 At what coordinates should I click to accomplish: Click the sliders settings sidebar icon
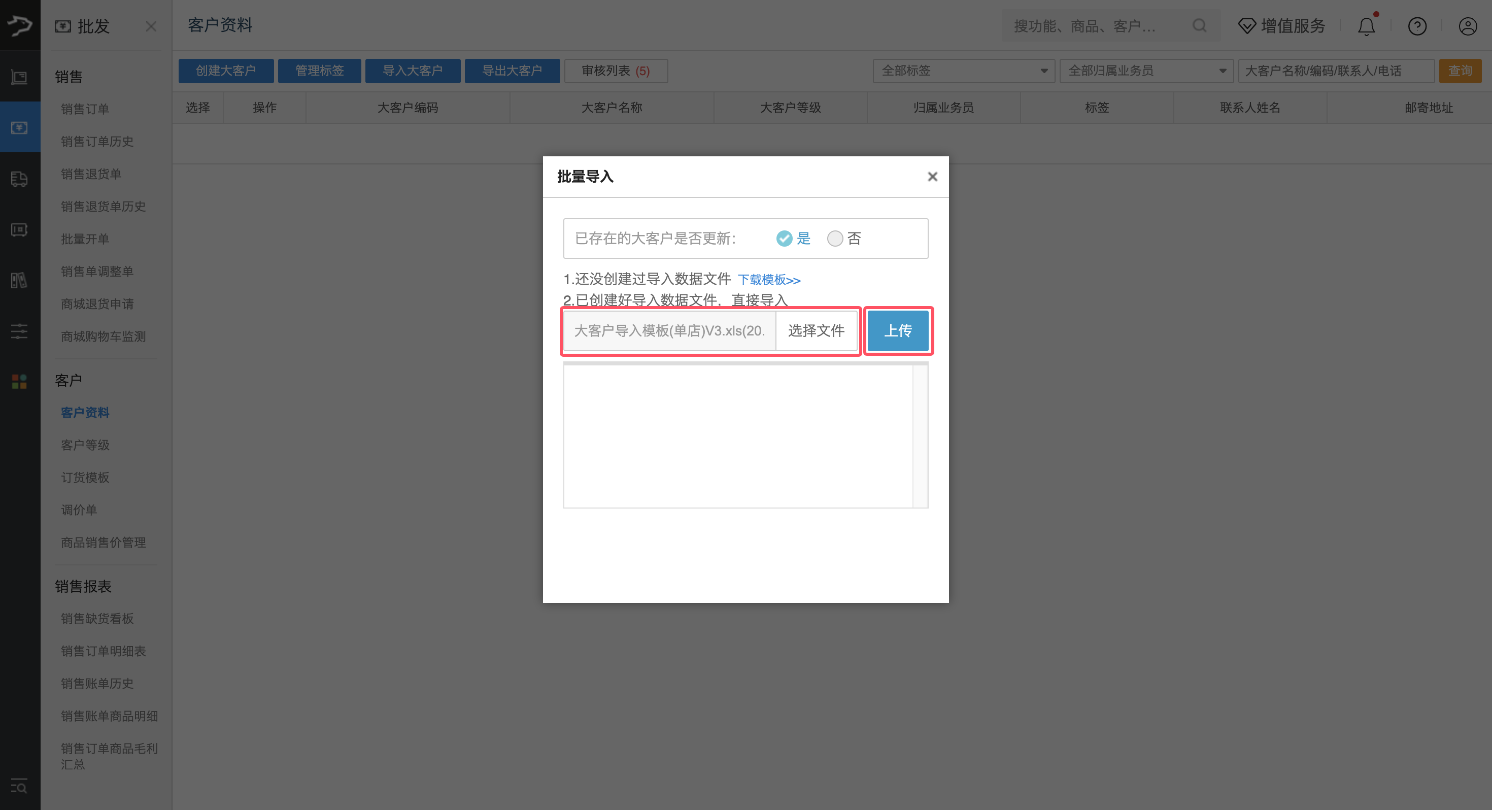(19, 331)
